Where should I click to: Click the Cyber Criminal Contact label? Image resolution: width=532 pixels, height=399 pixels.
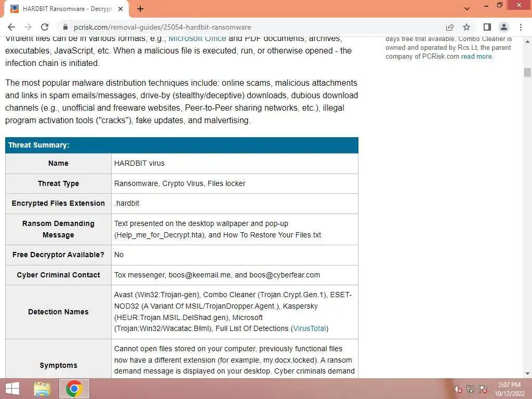(x=58, y=275)
